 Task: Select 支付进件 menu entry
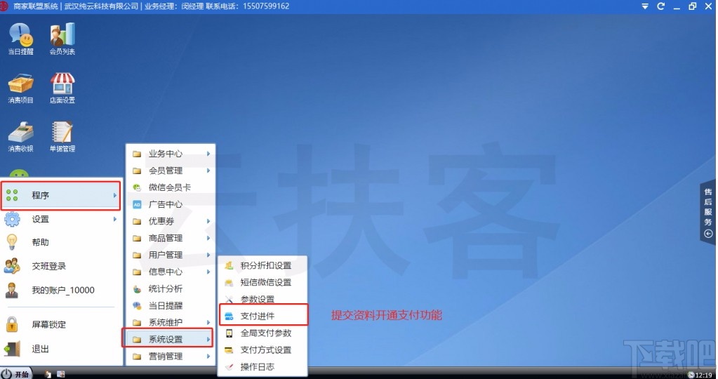[x=262, y=316]
